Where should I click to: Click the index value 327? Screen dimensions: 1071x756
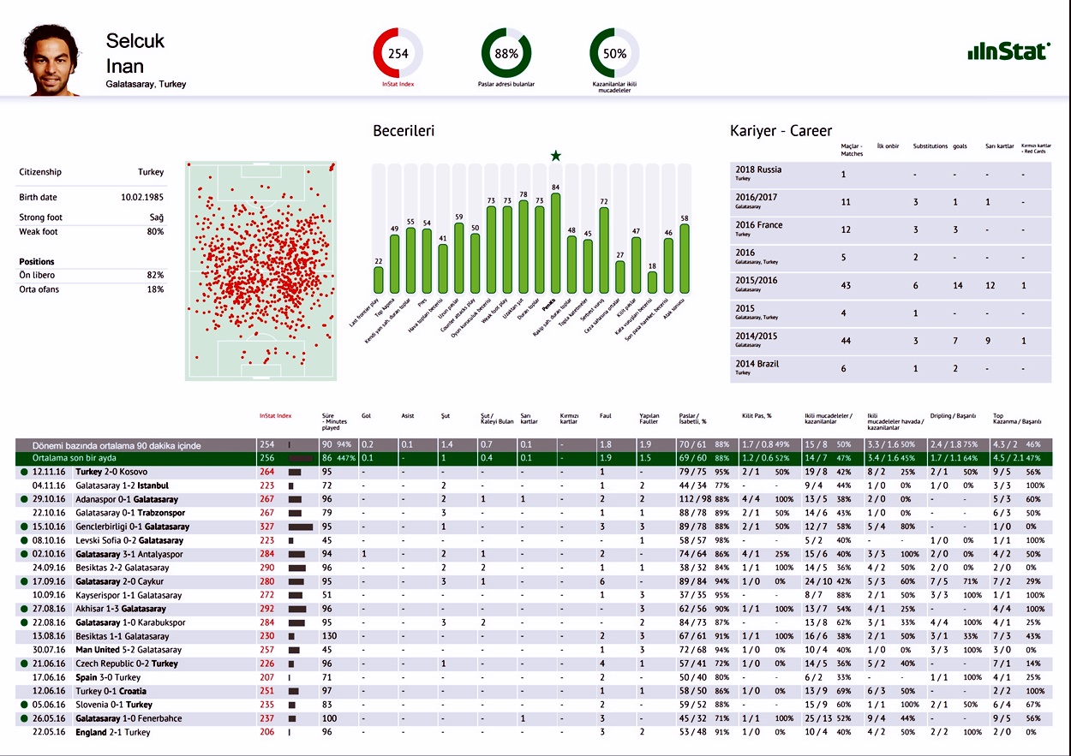(267, 527)
